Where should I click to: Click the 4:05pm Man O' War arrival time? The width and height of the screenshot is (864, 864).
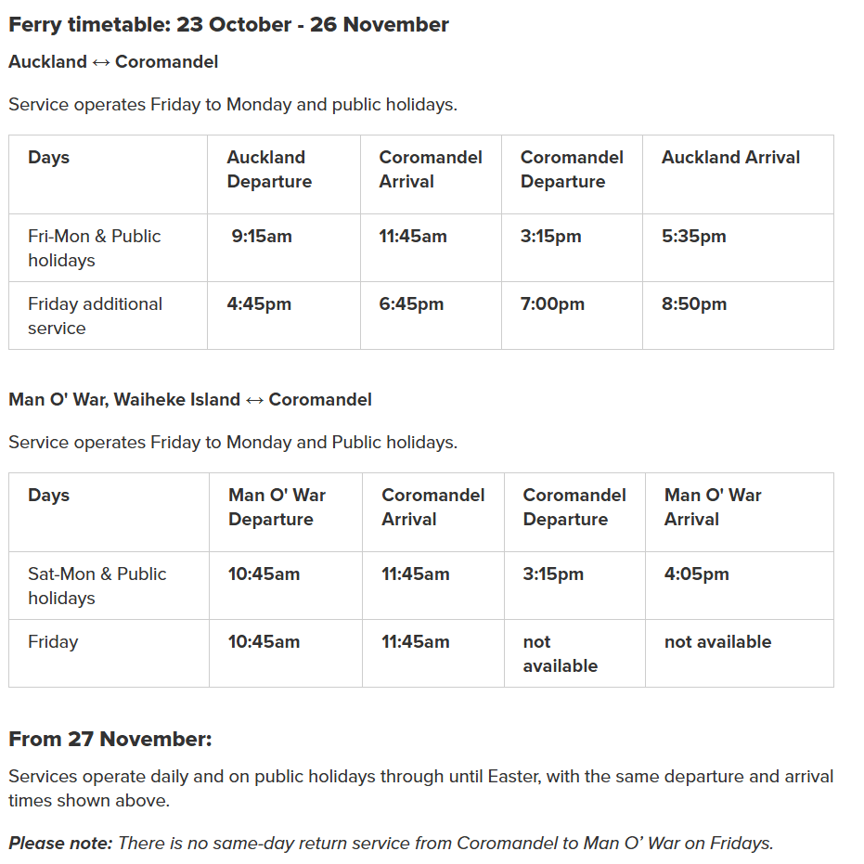696,574
